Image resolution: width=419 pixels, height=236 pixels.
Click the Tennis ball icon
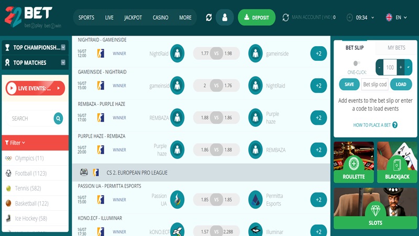click(8, 188)
